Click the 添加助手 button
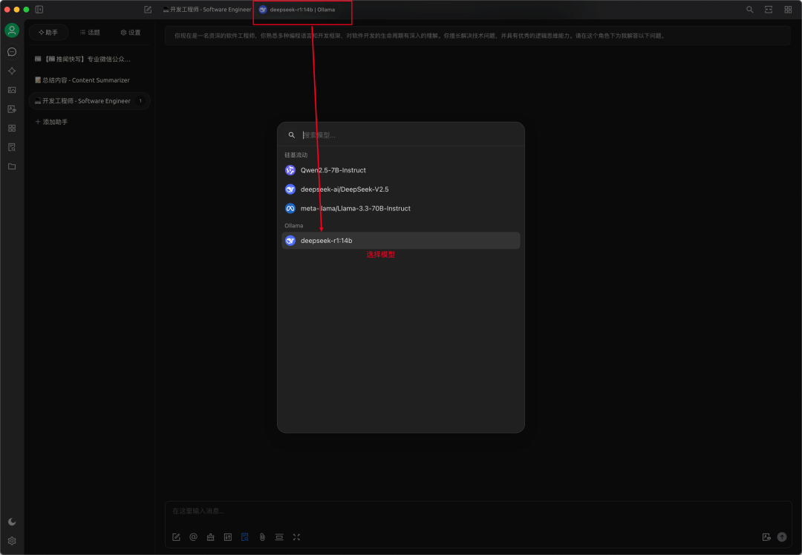This screenshot has height=555, width=802. click(51, 122)
